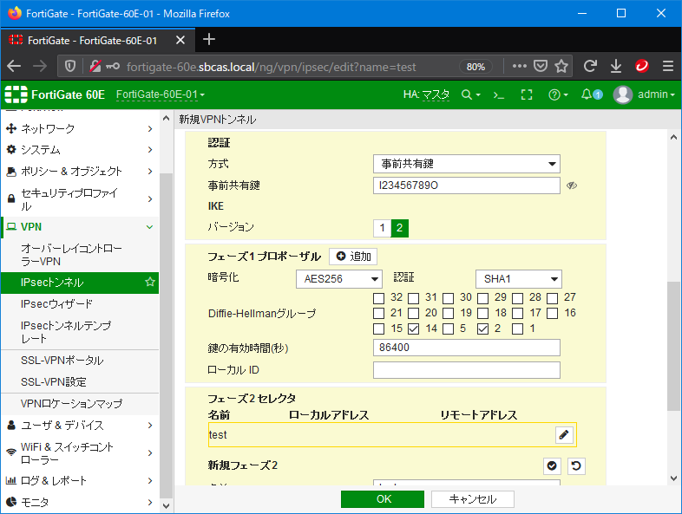Expand the システム menu
This screenshot has width=682, height=514.
pyautogui.click(x=80, y=150)
